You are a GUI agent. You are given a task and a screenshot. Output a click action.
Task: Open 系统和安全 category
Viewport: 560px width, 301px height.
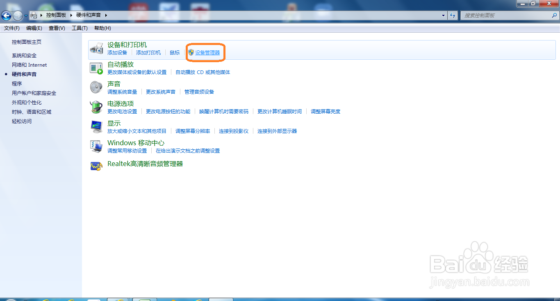click(24, 56)
